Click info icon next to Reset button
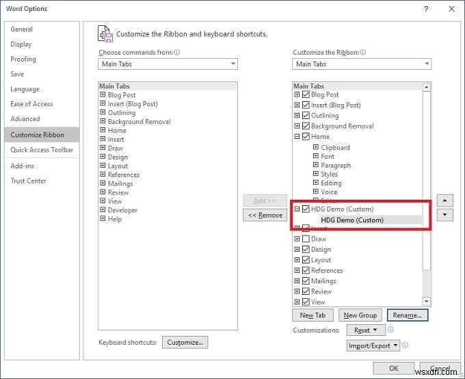 (x=391, y=330)
